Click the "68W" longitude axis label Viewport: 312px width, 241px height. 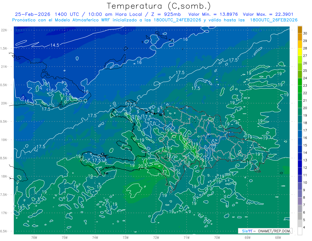click(278, 237)
